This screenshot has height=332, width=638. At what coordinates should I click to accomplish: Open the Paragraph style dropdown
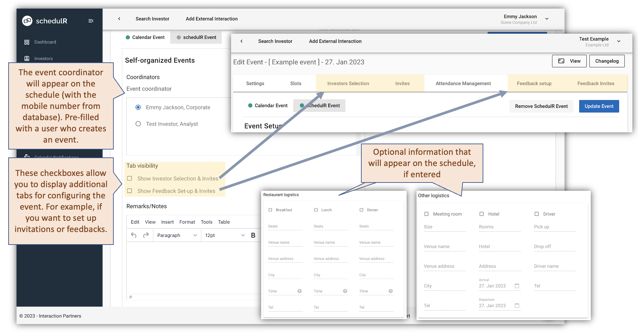click(x=177, y=235)
